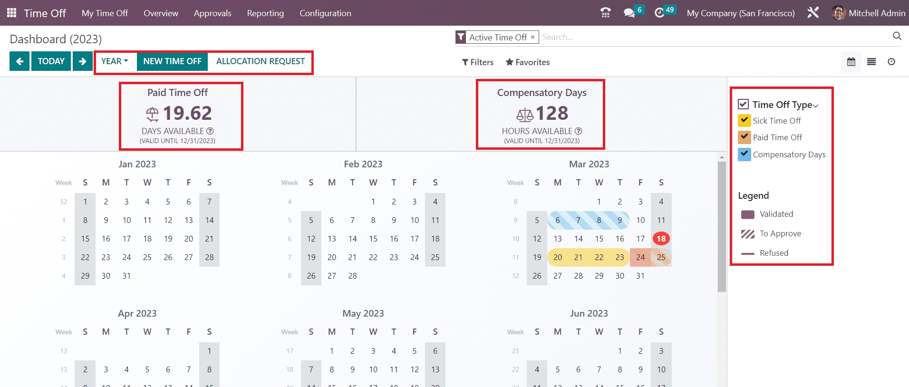
Task: Toggle the Paid Time Off checkbox
Action: tap(744, 137)
